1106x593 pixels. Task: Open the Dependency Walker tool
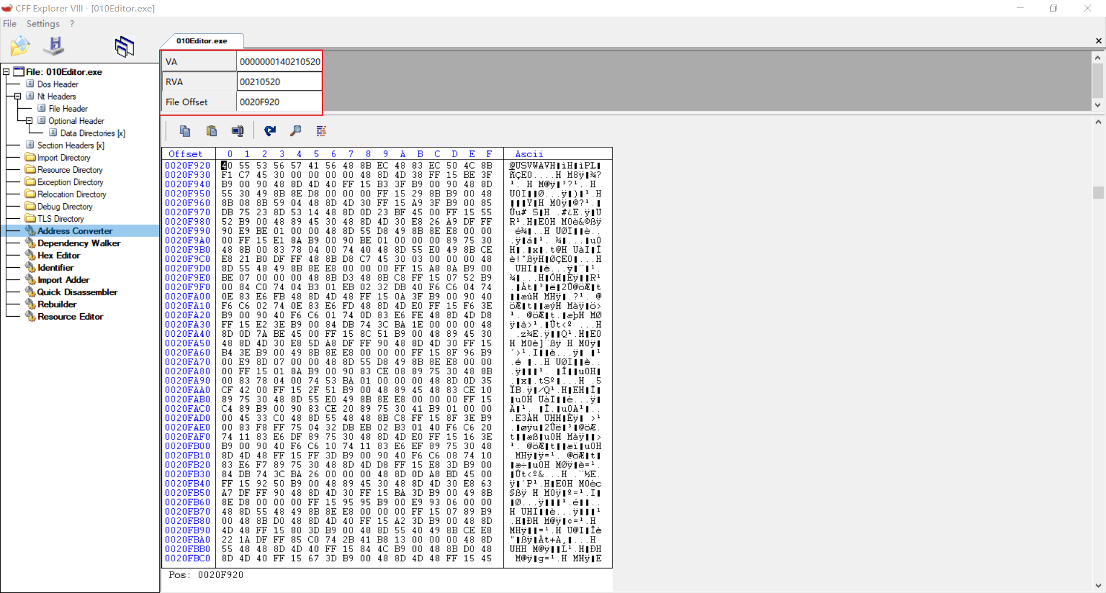point(79,244)
